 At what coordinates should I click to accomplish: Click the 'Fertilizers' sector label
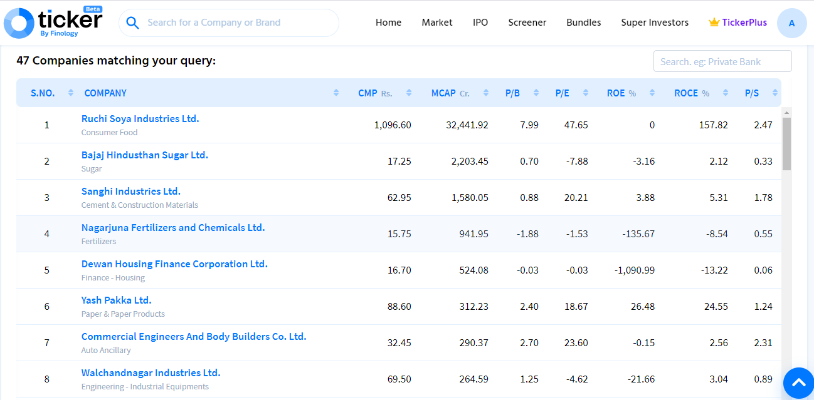(98, 241)
